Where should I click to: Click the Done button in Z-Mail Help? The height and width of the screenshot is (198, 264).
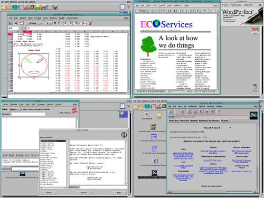(49, 193)
